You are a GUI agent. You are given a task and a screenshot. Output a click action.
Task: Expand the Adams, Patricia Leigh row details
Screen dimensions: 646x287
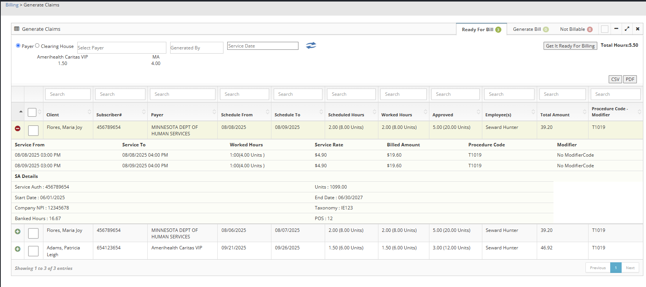click(x=18, y=249)
